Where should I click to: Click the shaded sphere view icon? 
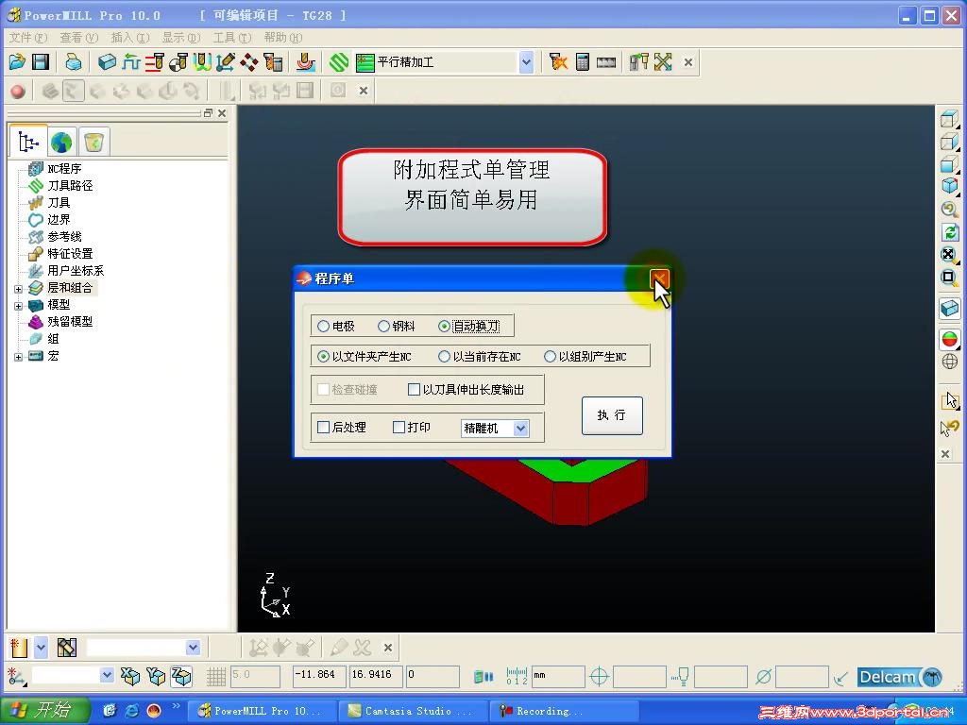pyautogui.click(x=950, y=339)
